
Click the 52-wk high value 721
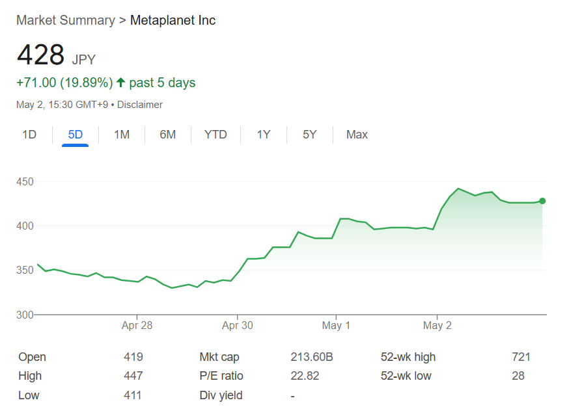tap(521, 357)
